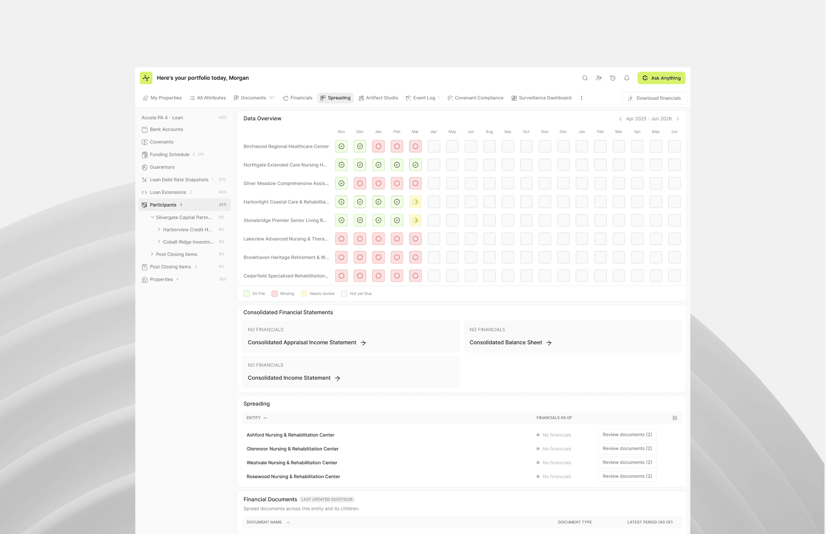The width and height of the screenshot is (826, 534).
Task: Switch to the Financials tab
Action: click(x=298, y=98)
